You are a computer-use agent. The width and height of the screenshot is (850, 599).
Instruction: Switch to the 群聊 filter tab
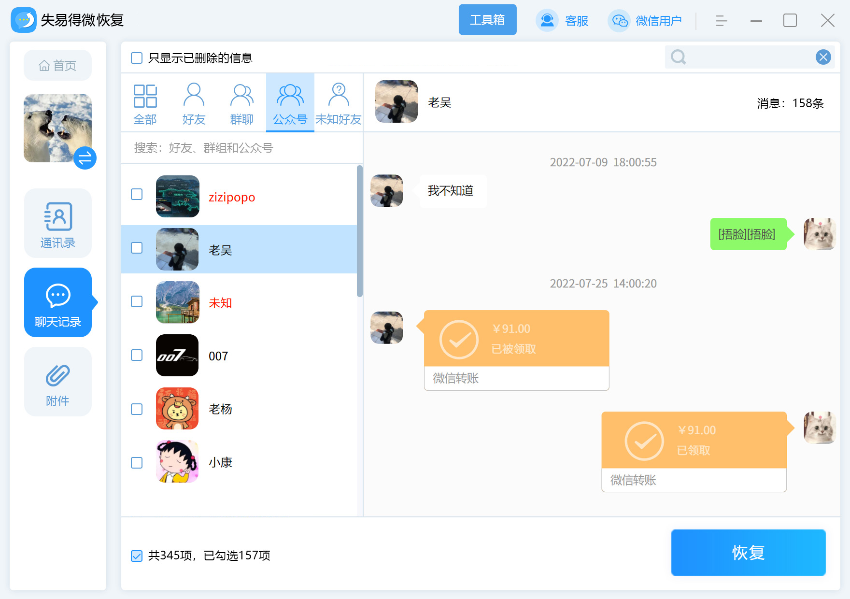[x=241, y=102]
